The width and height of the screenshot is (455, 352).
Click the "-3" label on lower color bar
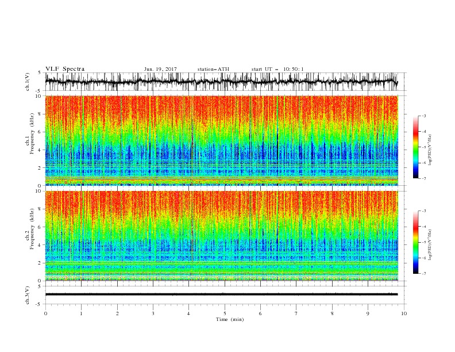423,211
